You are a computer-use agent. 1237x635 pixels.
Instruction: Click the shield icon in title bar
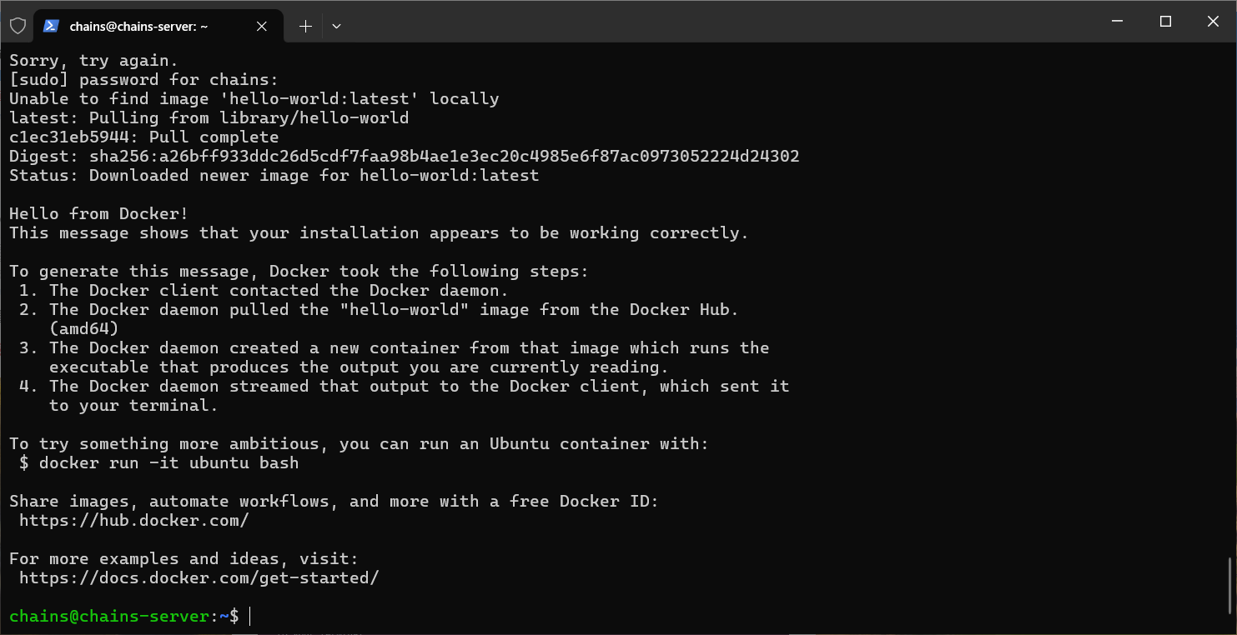point(18,26)
